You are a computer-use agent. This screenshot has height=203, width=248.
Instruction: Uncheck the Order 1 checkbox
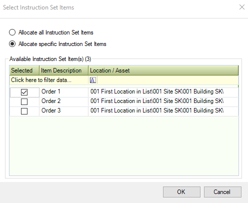24,92
